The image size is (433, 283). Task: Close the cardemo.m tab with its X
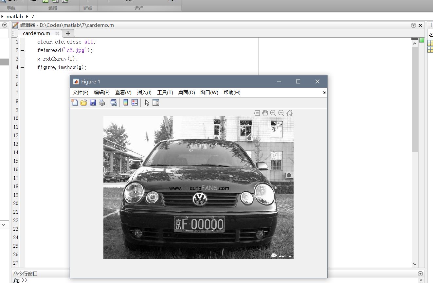coord(57,33)
